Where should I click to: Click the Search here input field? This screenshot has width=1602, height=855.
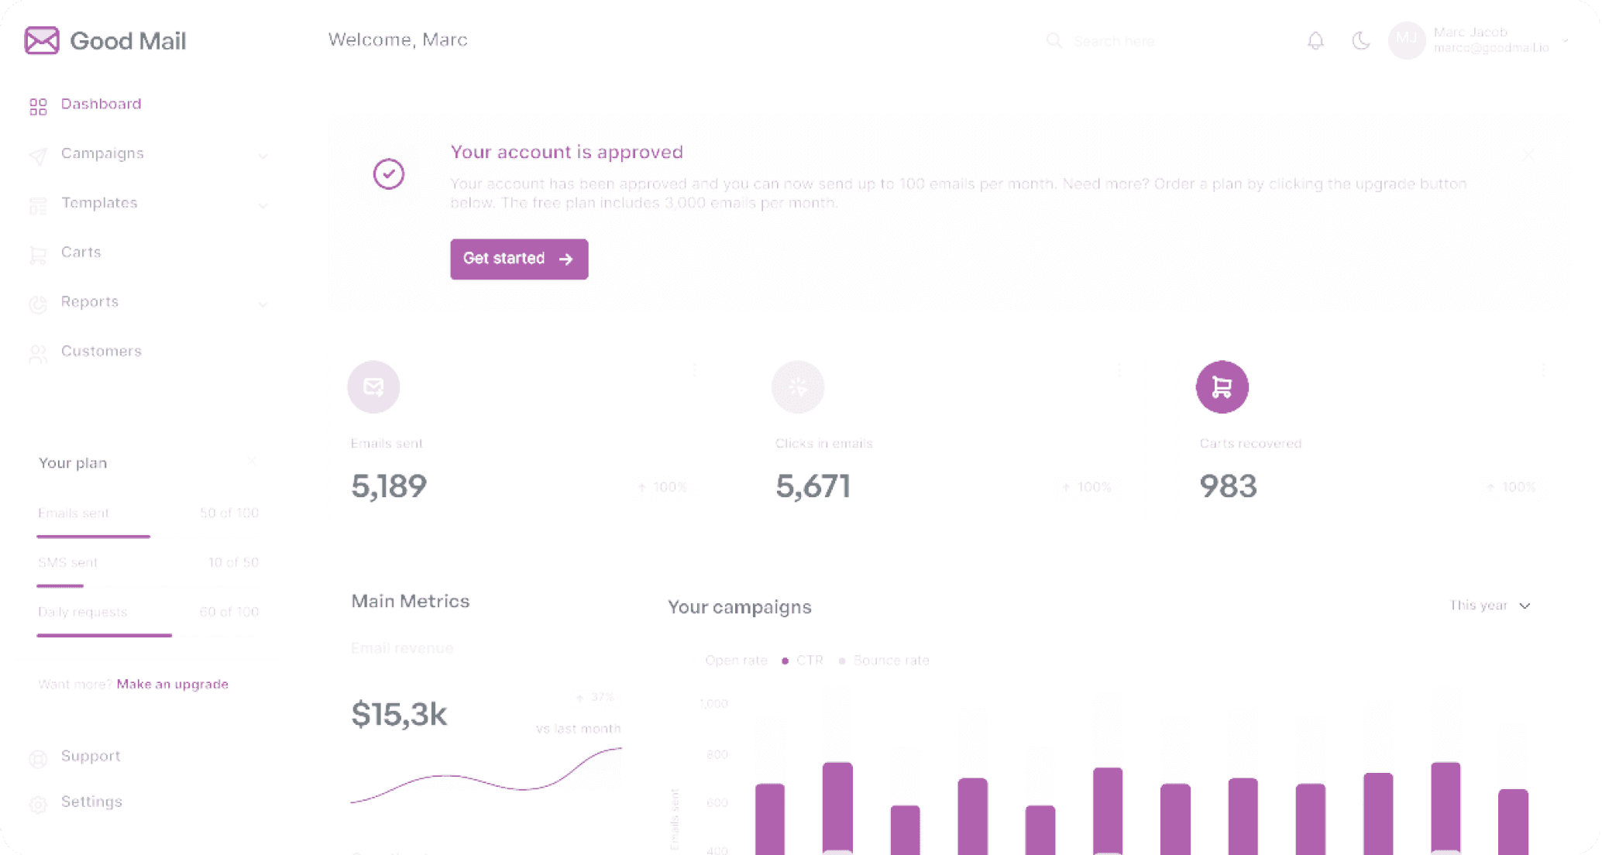coord(1113,41)
